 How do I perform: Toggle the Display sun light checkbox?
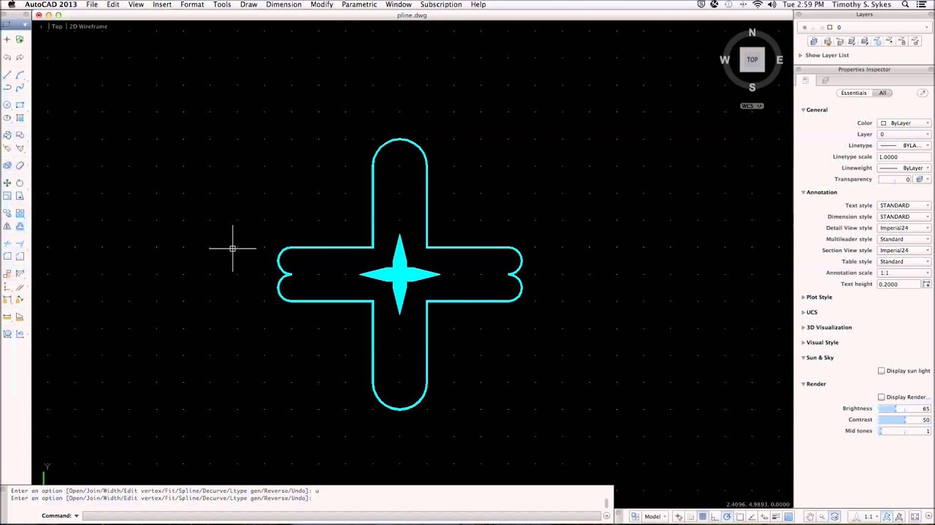881,371
